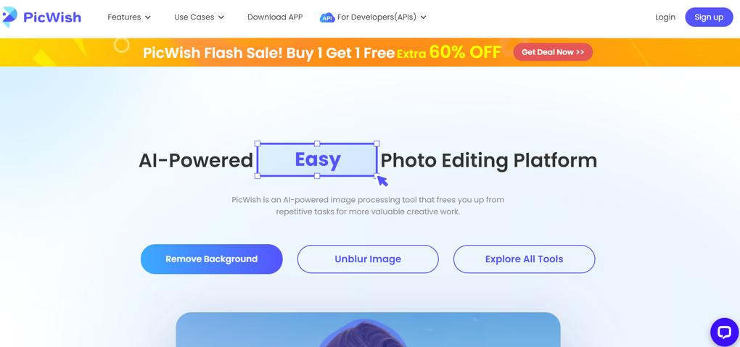Click Explore All Tools button

(x=524, y=259)
